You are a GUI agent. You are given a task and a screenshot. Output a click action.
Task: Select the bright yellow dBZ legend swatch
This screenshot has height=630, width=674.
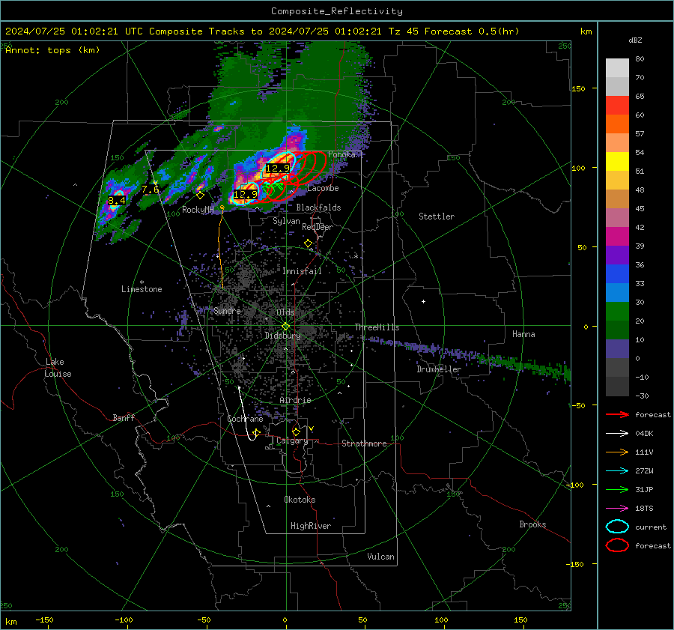coord(617,161)
